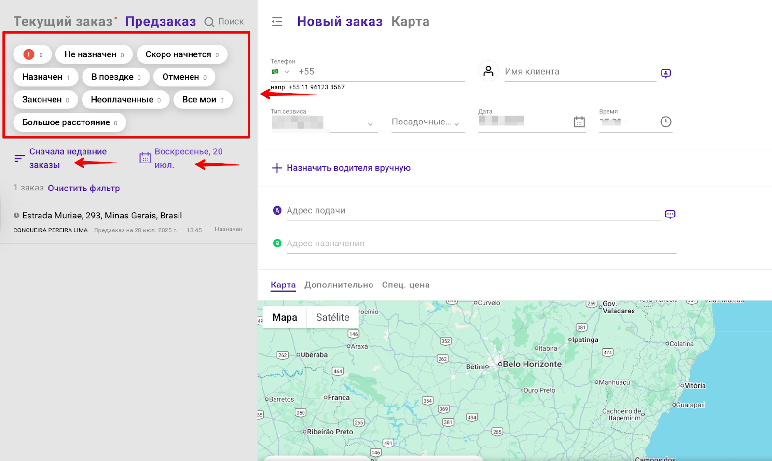Viewport: 772px width, 461px height.
Task: Click the comment icon beside Адрес подачи
Action: [x=670, y=214]
